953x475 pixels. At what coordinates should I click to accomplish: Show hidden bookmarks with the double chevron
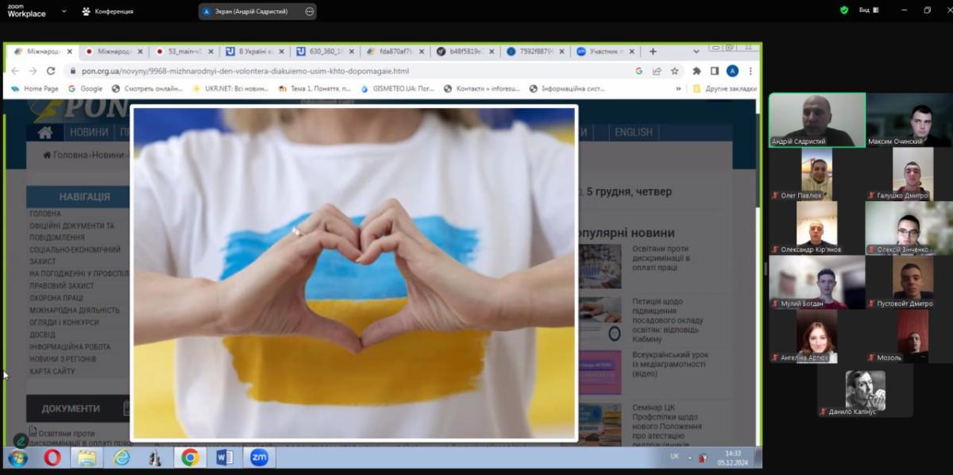(678, 89)
